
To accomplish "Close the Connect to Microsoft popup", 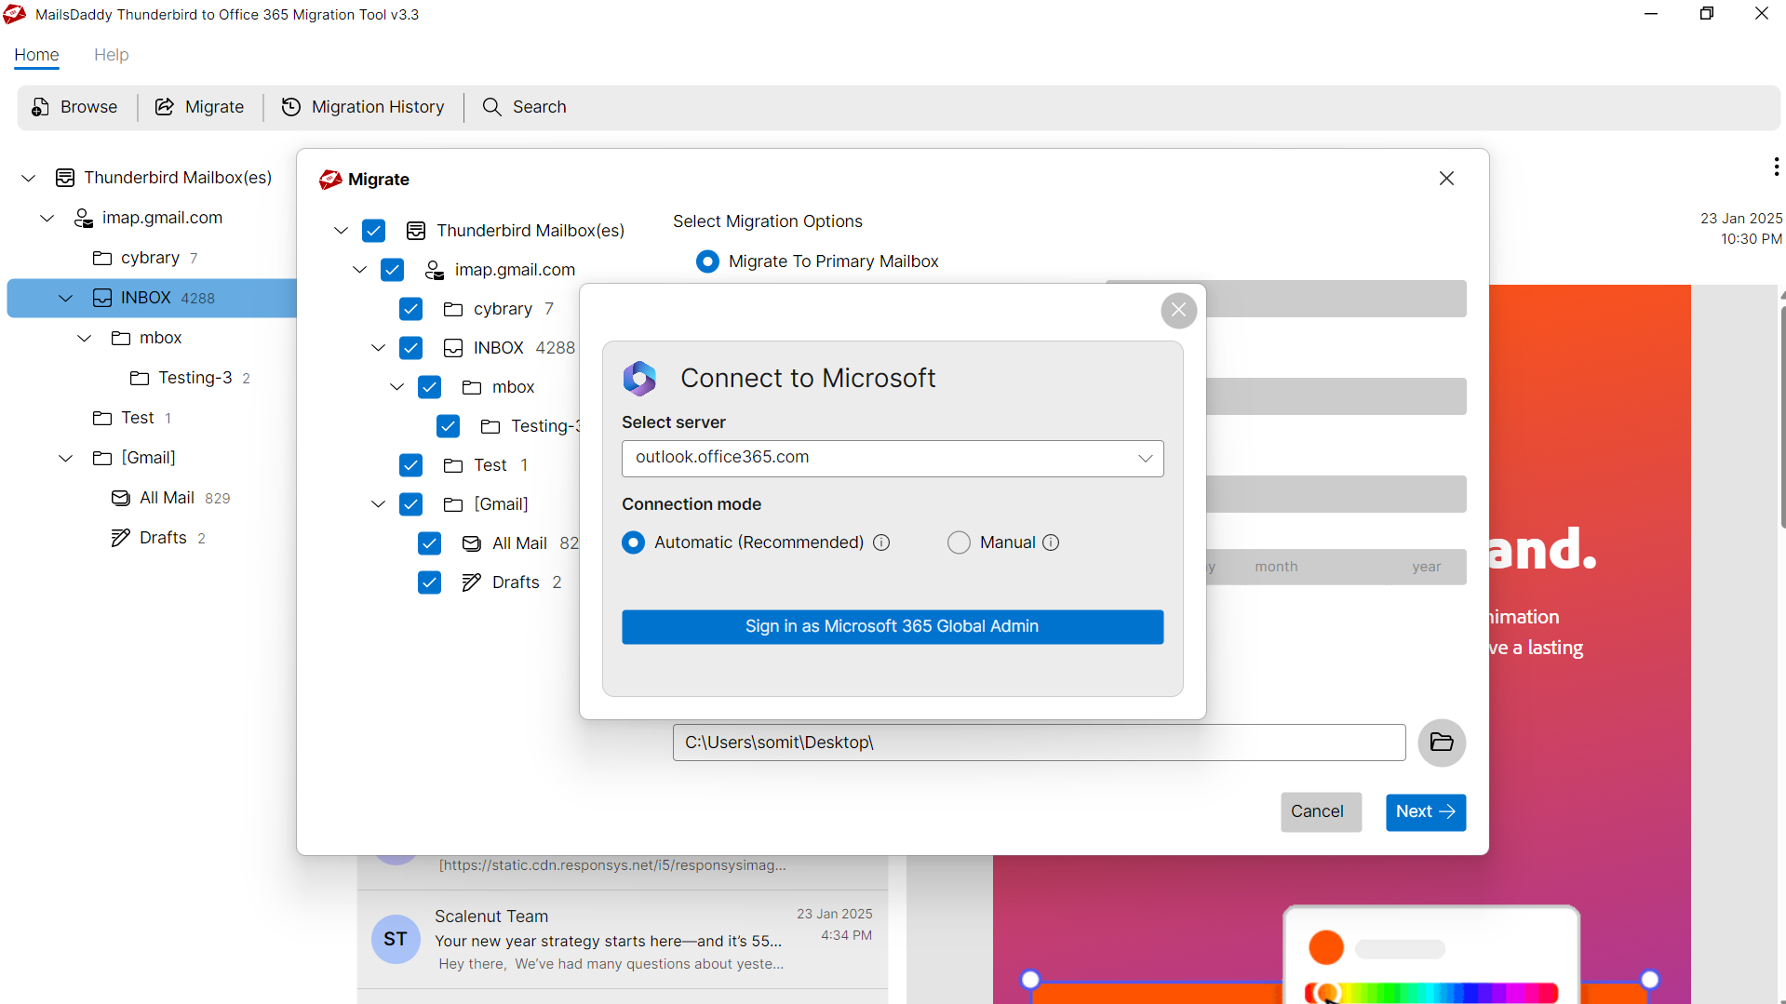I will point(1178,310).
